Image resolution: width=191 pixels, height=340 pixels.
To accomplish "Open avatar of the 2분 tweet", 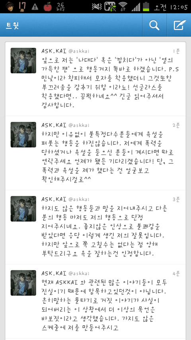I will 23,135.
